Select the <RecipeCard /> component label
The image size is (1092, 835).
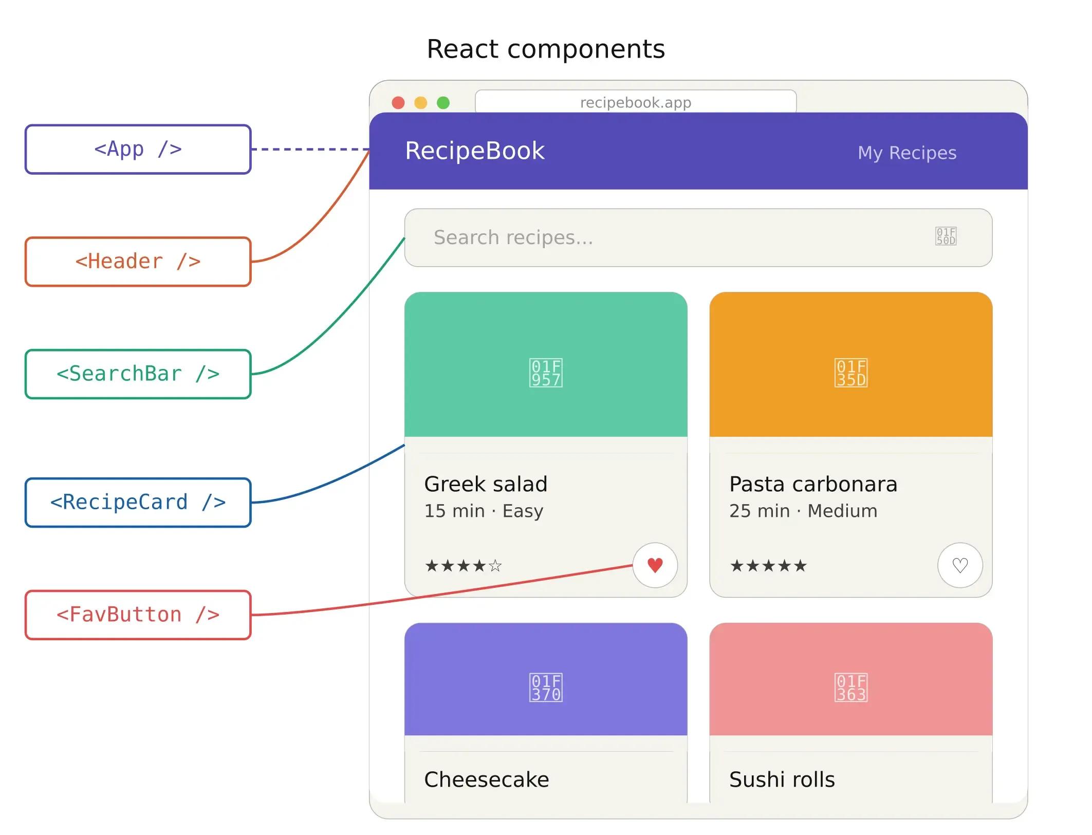tap(138, 503)
